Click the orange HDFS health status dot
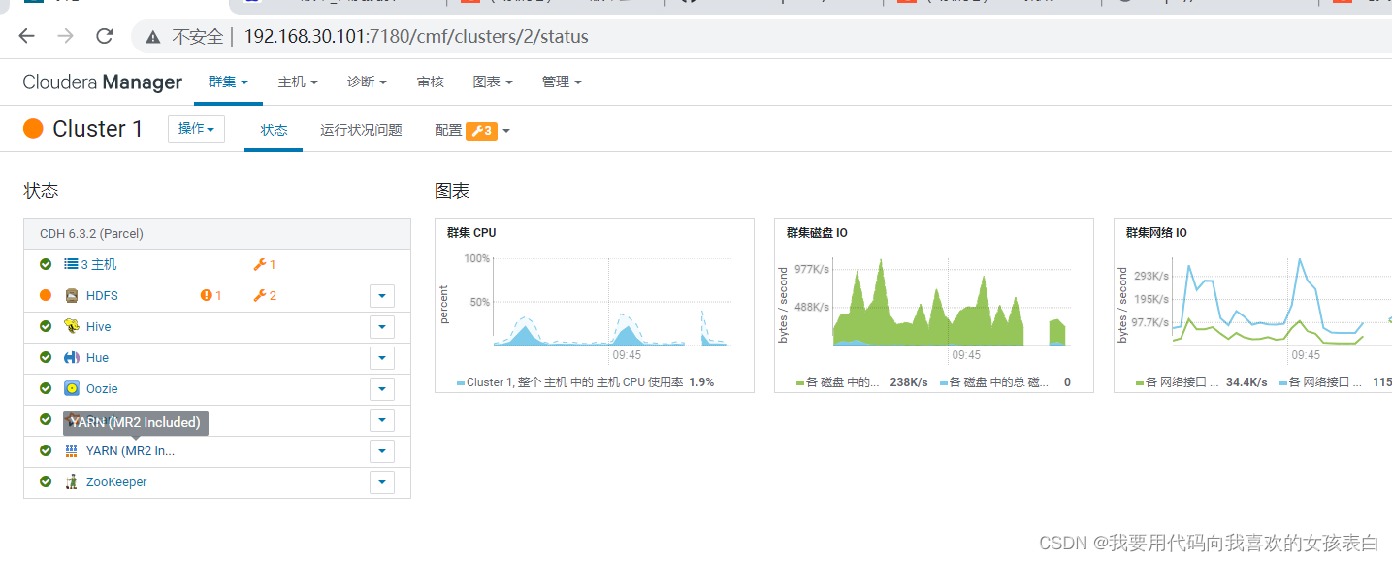This screenshot has height=561, width=1392. pyautogui.click(x=46, y=295)
